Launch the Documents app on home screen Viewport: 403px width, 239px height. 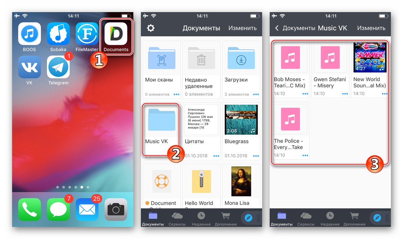point(116,34)
